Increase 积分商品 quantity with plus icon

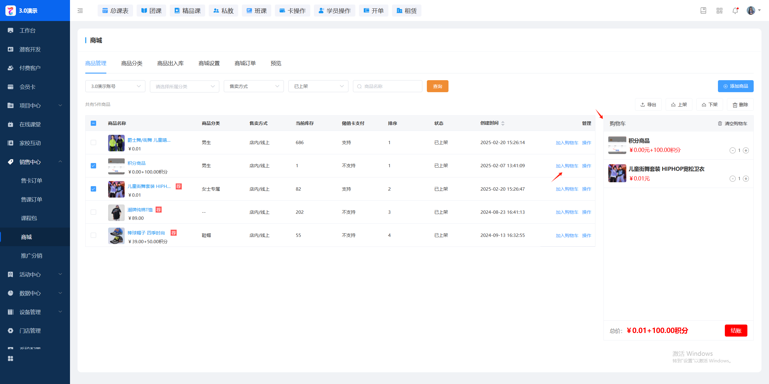746,150
